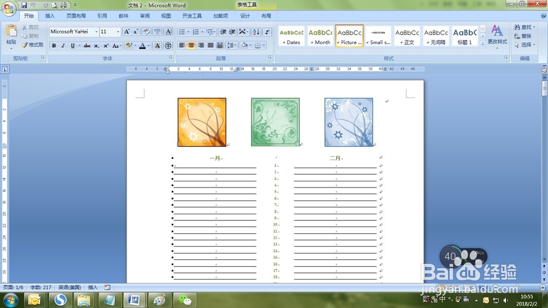Click the Save icon in quick access toolbar
The width and height of the screenshot is (548, 308).
pos(24,5)
